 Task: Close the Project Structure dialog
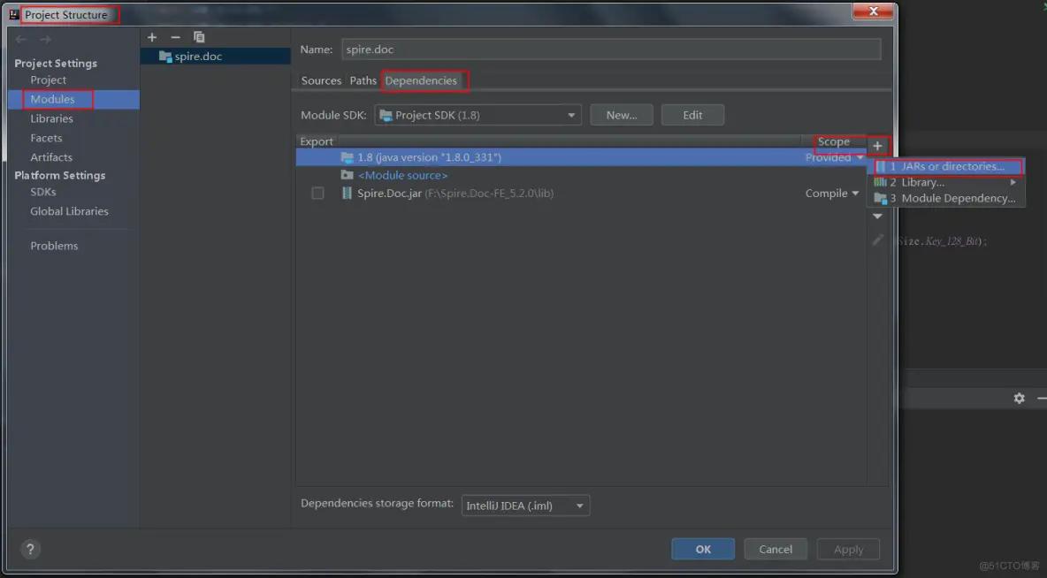[x=873, y=11]
